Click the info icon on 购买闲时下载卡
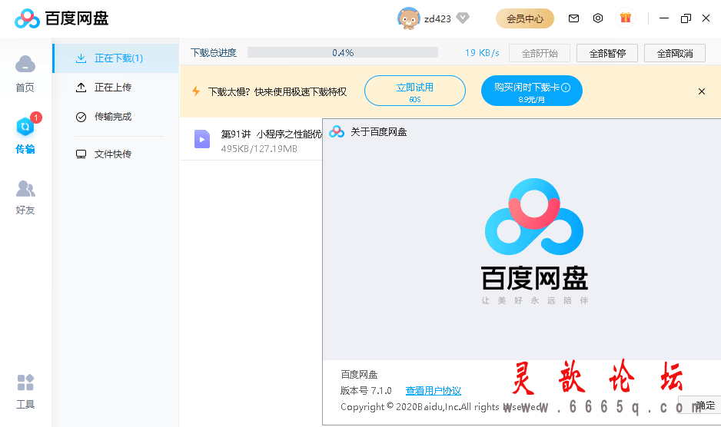Viewport: 721px width, 427px height. click(x=566, y=88)
